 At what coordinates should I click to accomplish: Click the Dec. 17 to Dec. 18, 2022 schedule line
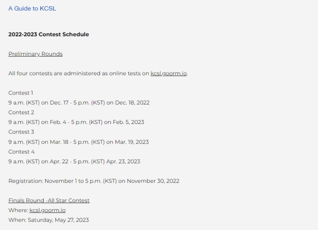coord(79,102)
